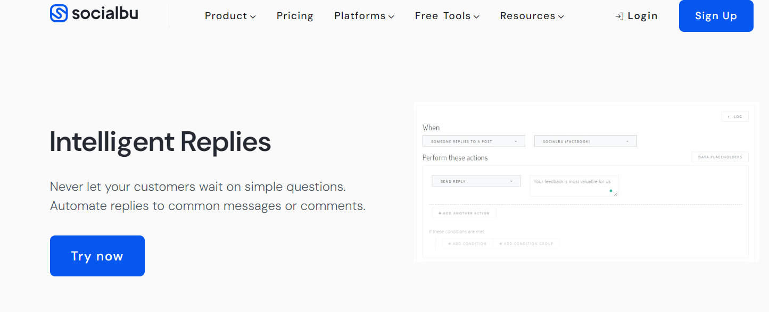This screenshot has height=312, width=769.
Task: Click the SocialBu logo icon
Action: [x=59, y=13]
